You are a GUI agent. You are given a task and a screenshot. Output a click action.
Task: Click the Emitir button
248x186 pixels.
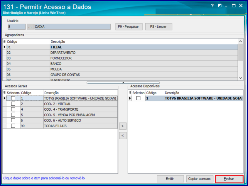(x=170, y=179)
